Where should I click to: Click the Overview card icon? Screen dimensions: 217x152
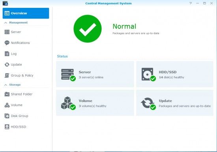point(7,13)
